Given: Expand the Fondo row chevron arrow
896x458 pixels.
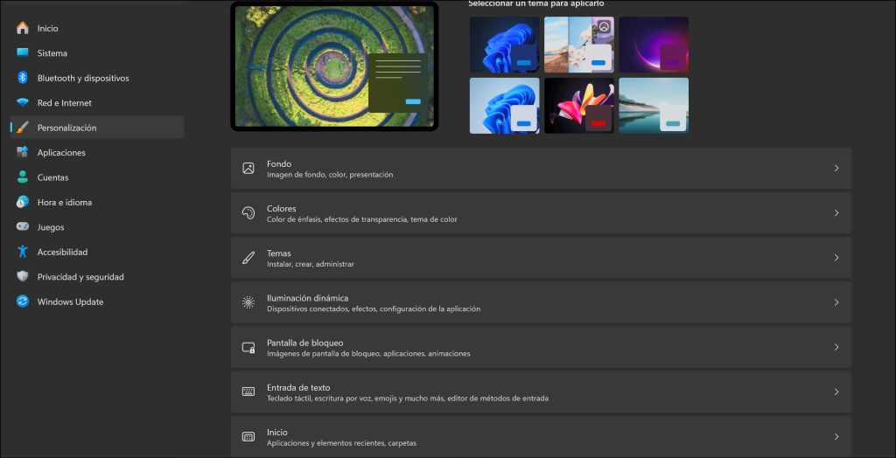Looking at the screenshot, I should 836,169.
